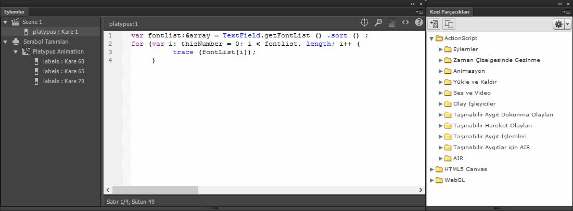Collapse the ActionScript folder arrow
Viewport: 573px width, 211px height.
[x=431, y=38]
